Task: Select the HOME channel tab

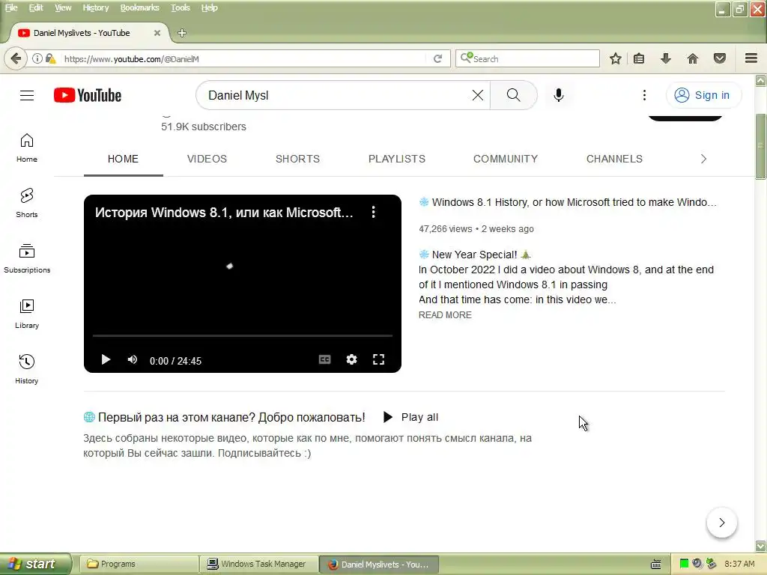Action: pos(124,159)
